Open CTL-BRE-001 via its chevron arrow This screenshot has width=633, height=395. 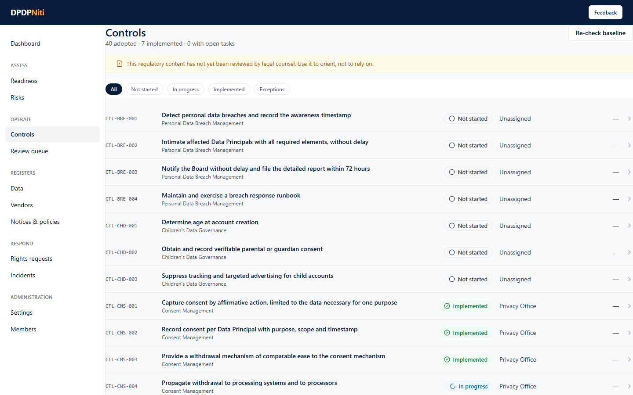[x=629, y=118]
